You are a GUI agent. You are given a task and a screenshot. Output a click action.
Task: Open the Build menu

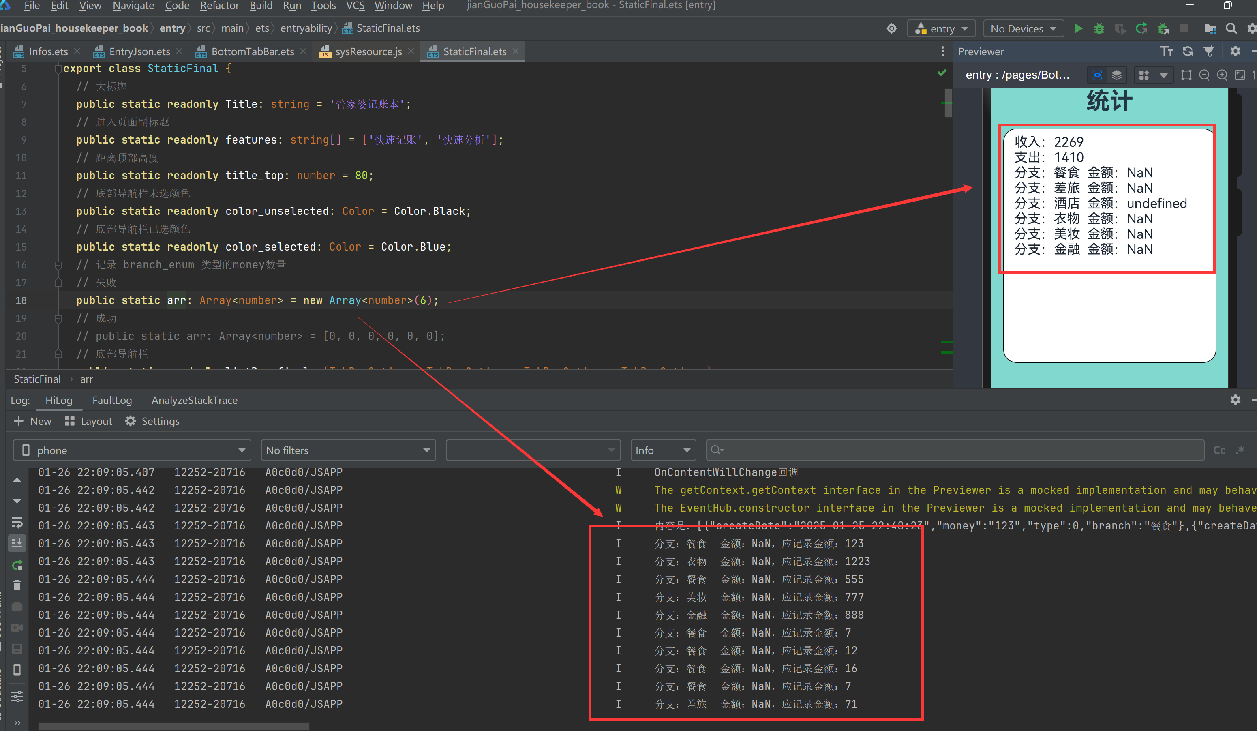pos(261,6)
